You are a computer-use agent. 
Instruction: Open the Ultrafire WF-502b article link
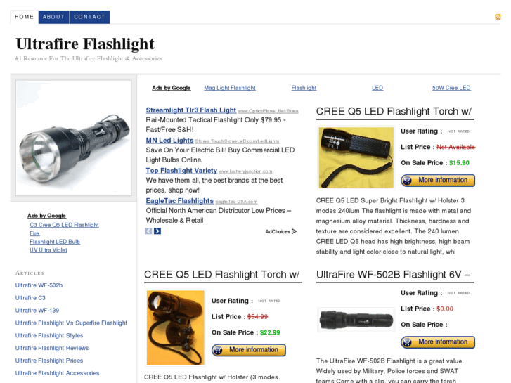[x=39, y=285]
